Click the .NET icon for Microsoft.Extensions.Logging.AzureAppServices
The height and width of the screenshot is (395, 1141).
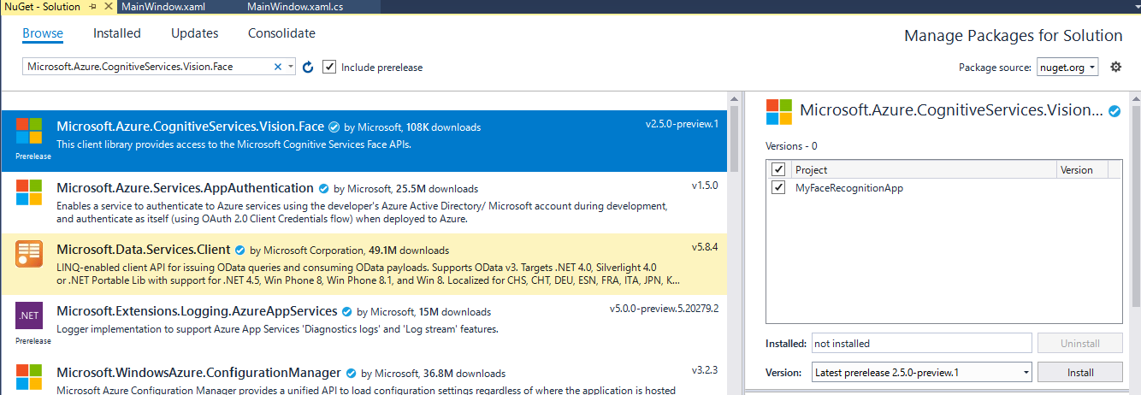click(29, 315)
